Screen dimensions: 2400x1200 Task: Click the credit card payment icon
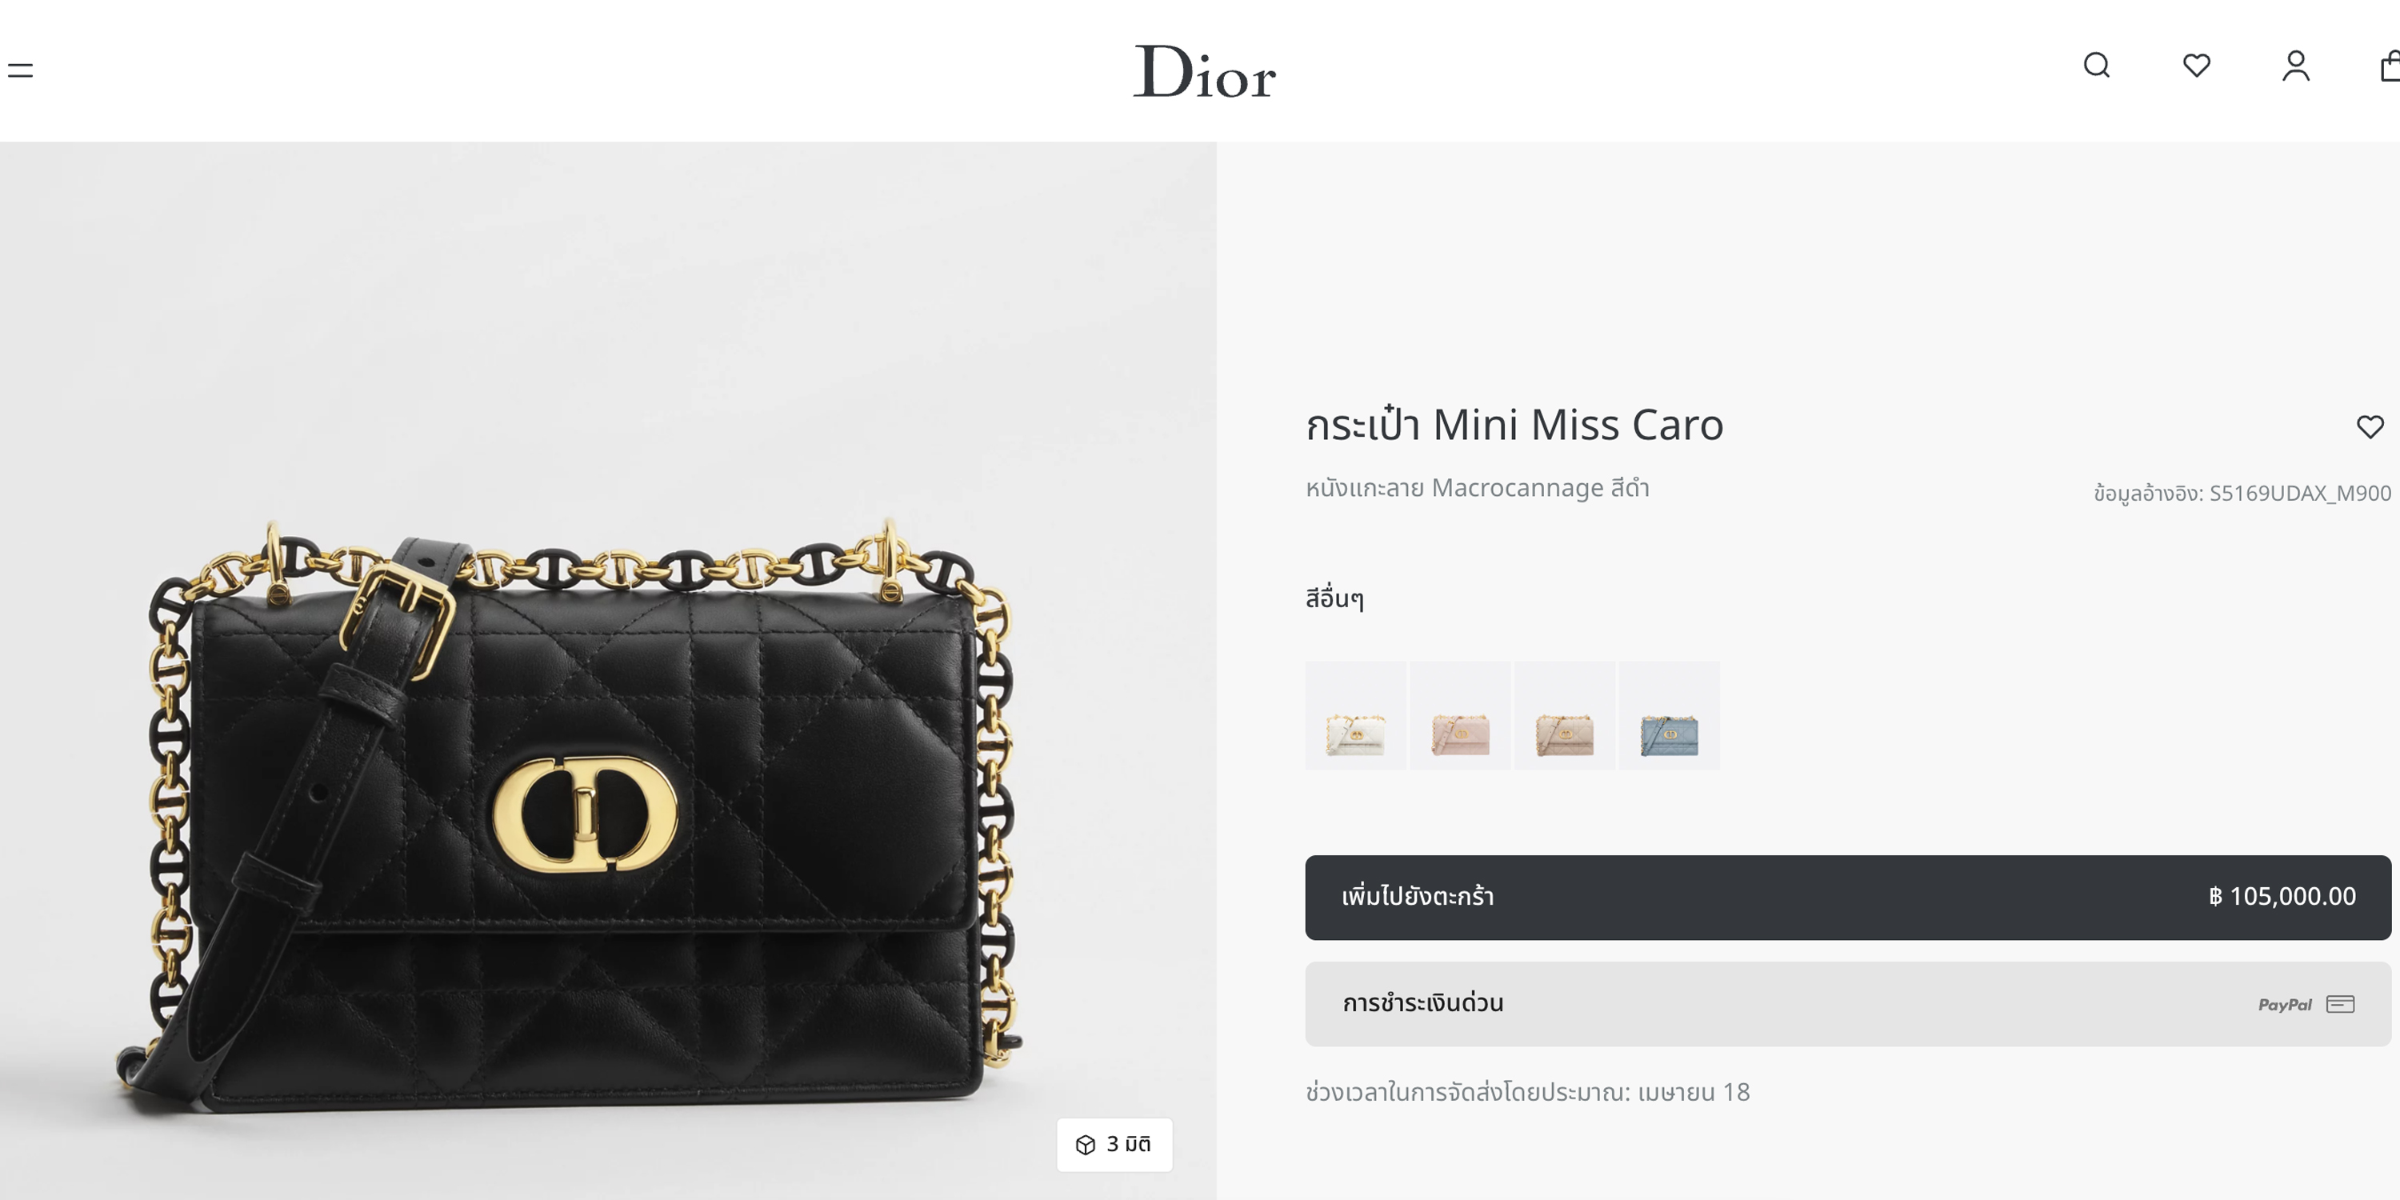[x=2339, y=1003]
